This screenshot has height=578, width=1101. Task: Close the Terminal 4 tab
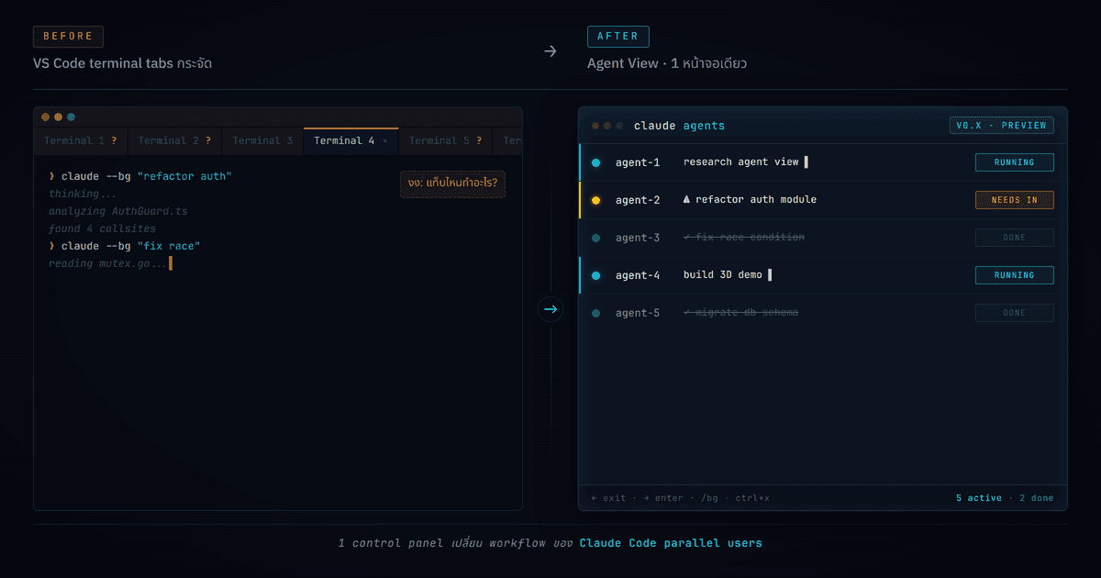pos(384,141)
